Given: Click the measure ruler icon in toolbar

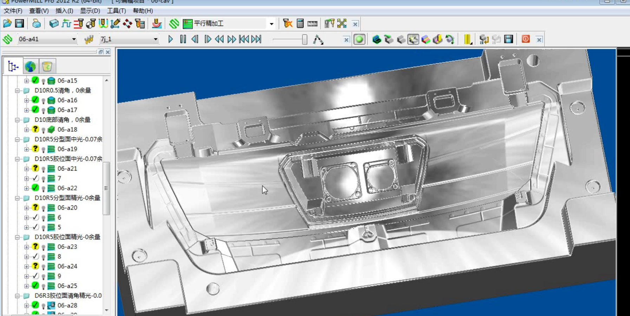Looking at the screenshot, I should pos(312,24).
